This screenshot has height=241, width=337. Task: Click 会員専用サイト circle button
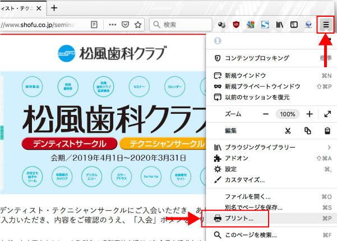pos(181,177)
